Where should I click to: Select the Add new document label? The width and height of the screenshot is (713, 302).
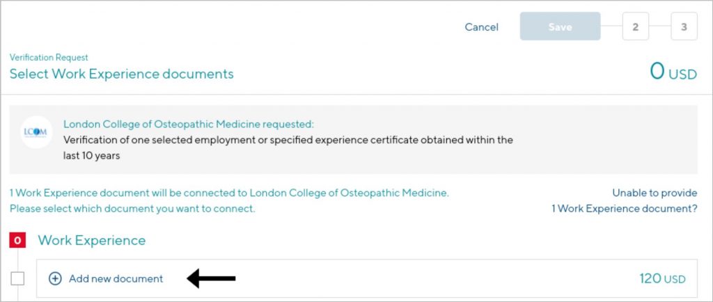tap(116, 278)
